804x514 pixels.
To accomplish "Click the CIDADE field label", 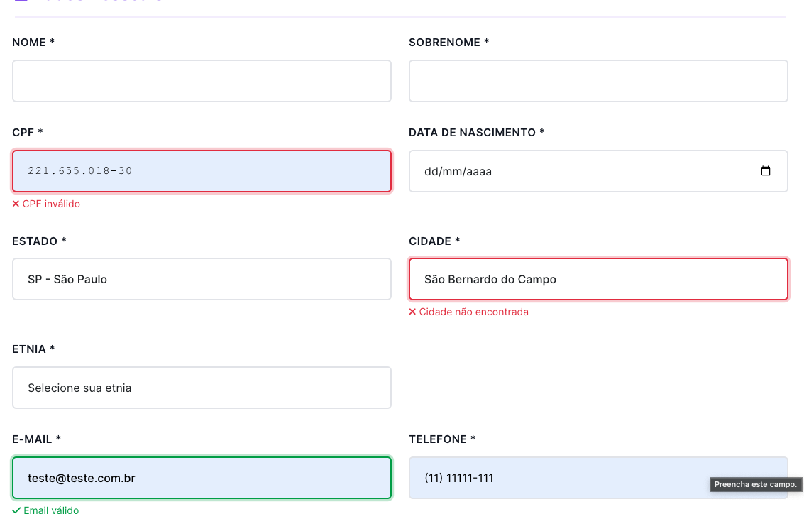I will tap(434, 241).
